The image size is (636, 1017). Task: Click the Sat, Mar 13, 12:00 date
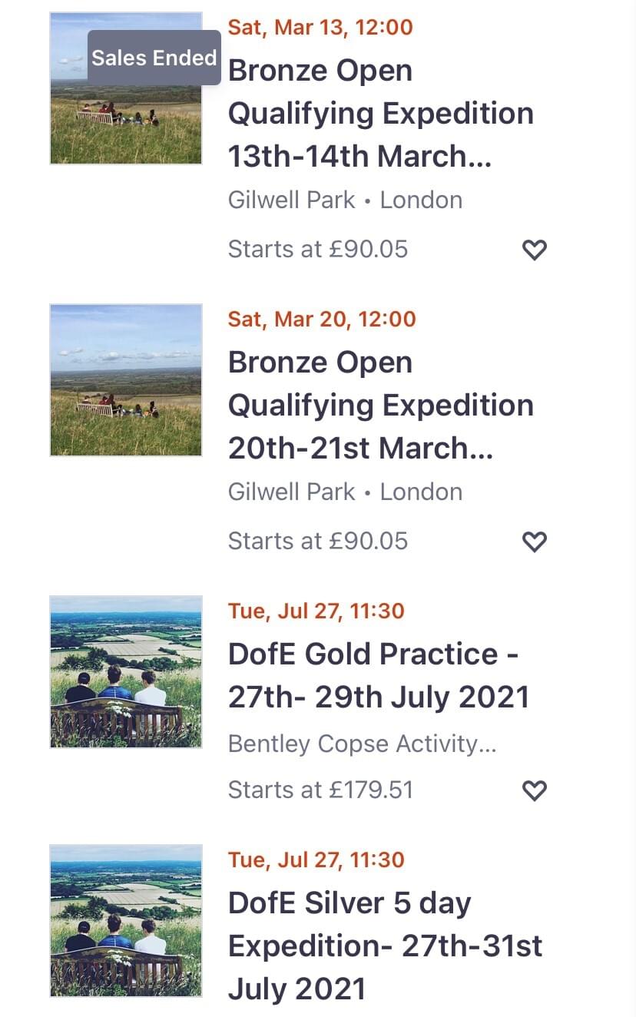click(x=320, y=28)
